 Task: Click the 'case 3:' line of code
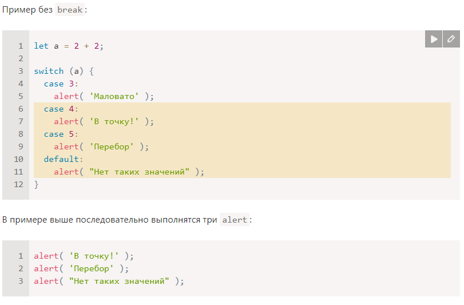[x=61, y=84]
